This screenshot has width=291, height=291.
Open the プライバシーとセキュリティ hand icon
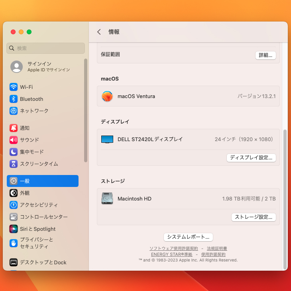[14, 243]
